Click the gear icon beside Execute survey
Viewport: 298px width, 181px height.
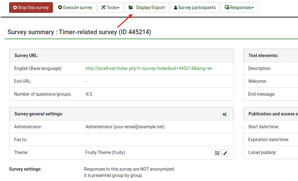click(60, 8)
